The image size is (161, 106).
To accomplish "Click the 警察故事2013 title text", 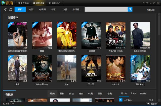I will pos(42,84).
